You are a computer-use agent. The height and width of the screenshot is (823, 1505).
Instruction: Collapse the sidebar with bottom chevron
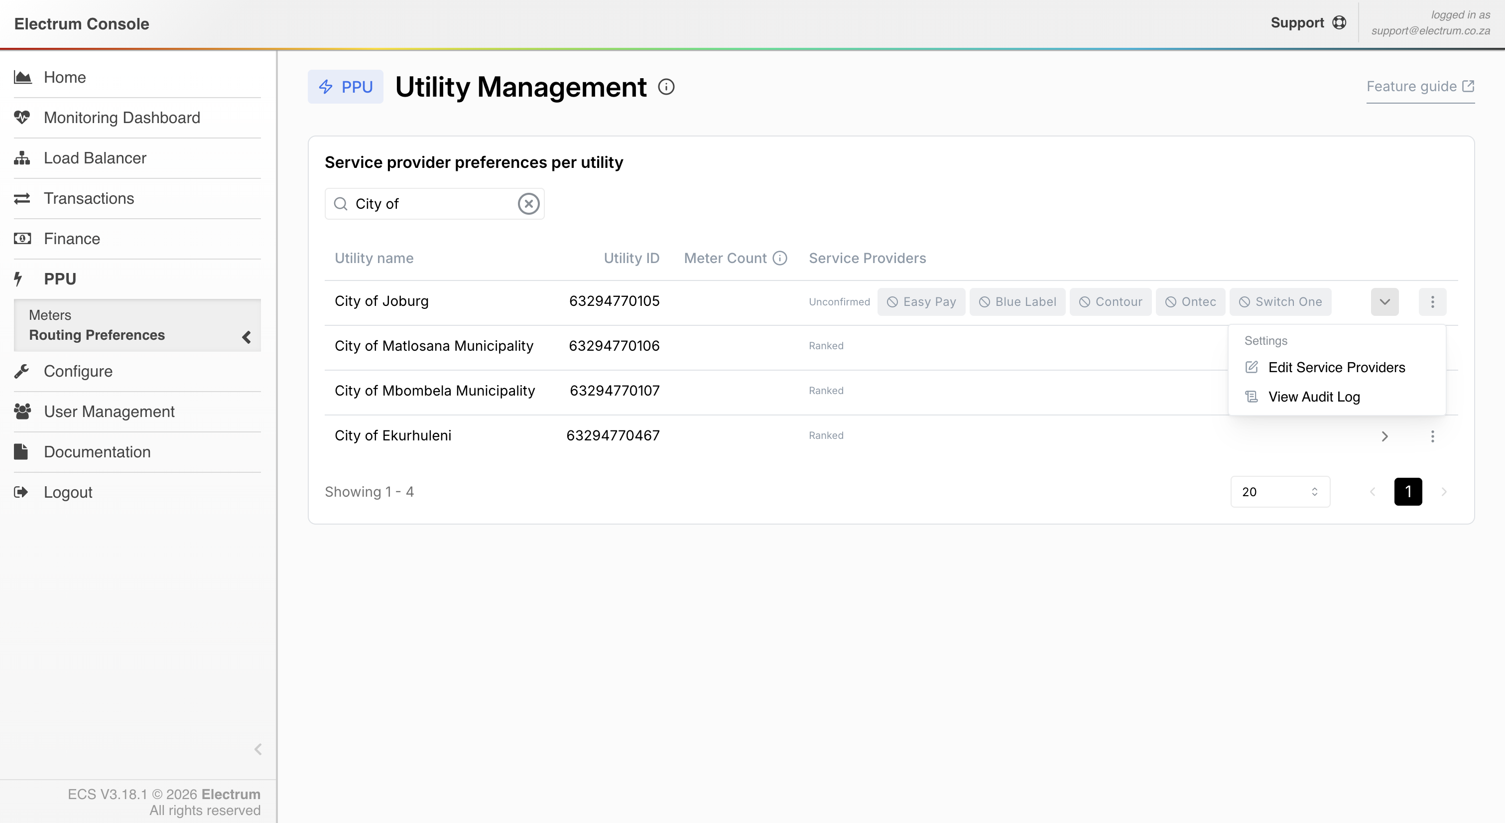coord(257,749)
